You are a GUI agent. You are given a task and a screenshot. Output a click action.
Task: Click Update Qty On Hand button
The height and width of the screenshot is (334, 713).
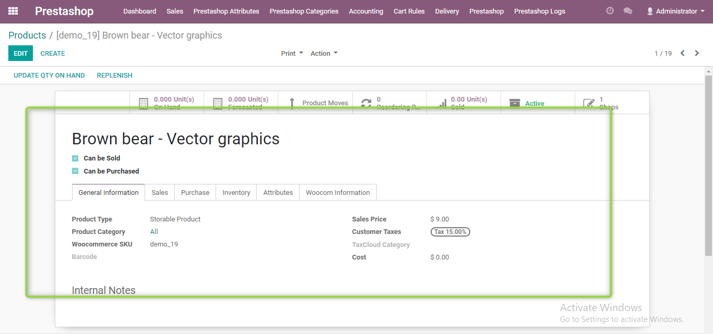(49, 75)
